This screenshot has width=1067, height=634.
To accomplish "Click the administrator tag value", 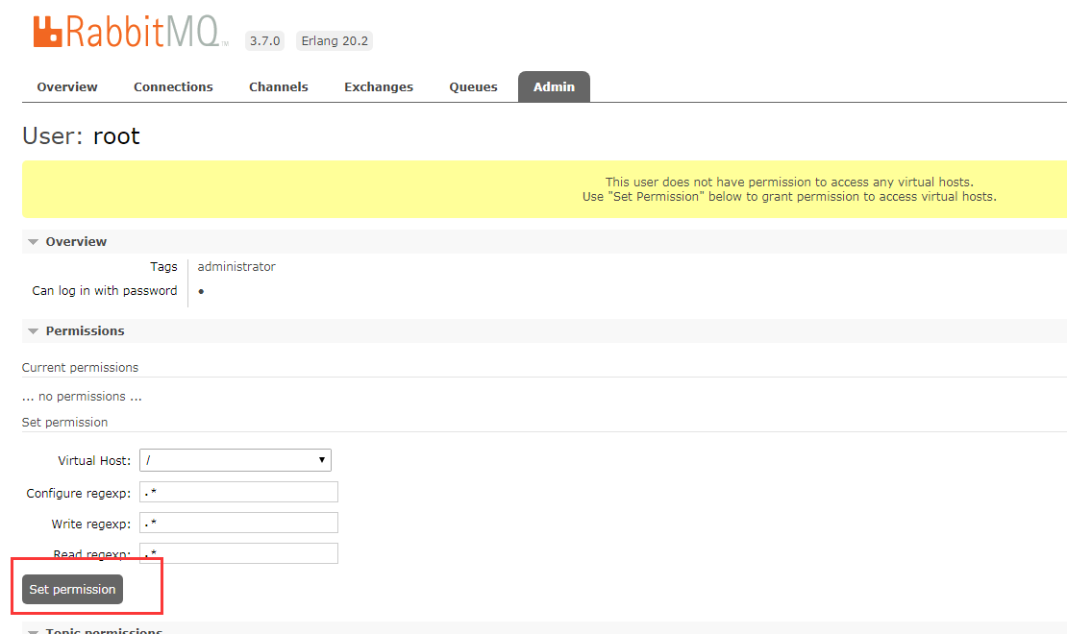I will (x=236, y=267).
